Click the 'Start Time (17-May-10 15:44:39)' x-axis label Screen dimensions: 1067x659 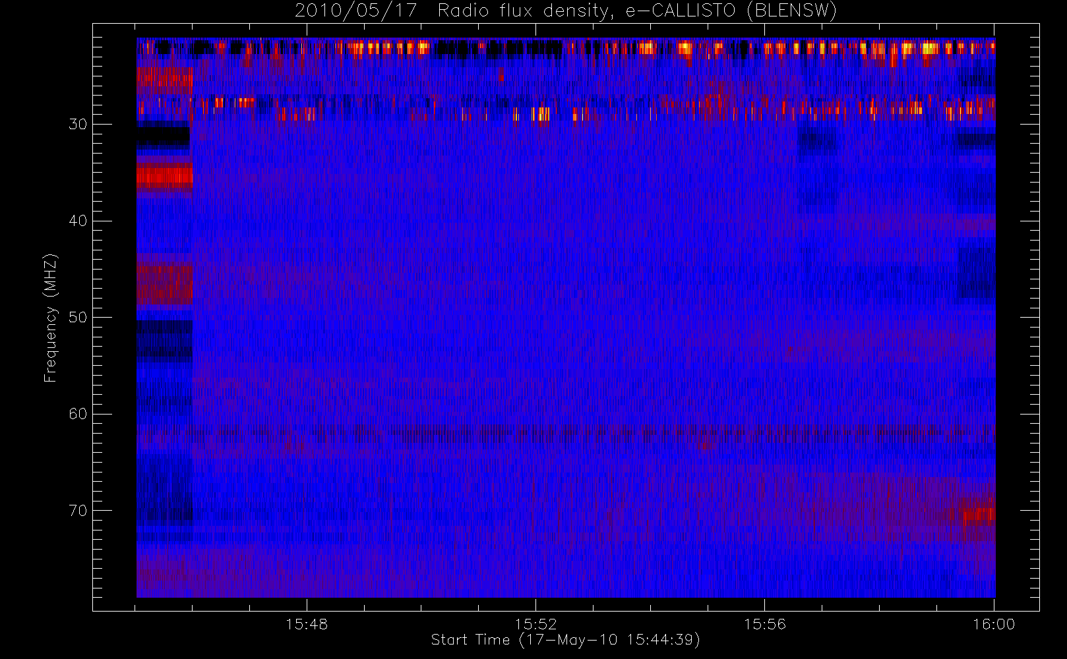565,640
